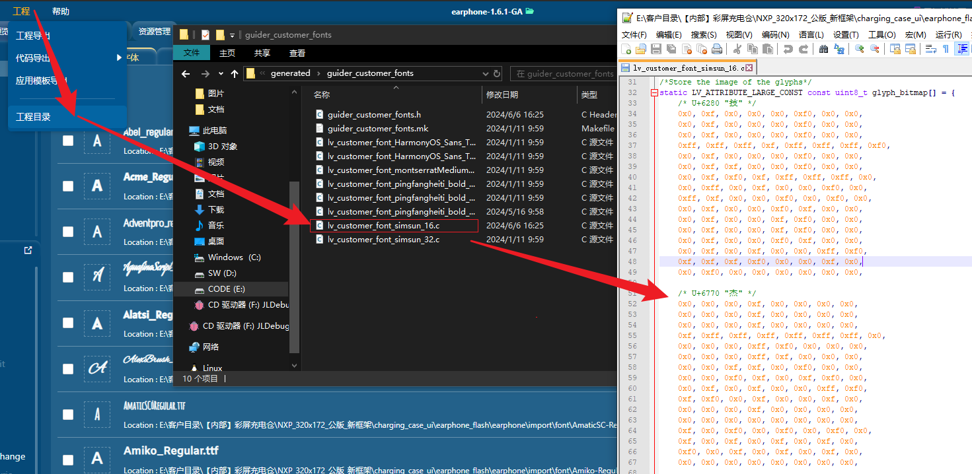The height and width of the screenshot is (474, 972).
Task: Click the Save All icon in Notepad++
Action: click(671, 49)
